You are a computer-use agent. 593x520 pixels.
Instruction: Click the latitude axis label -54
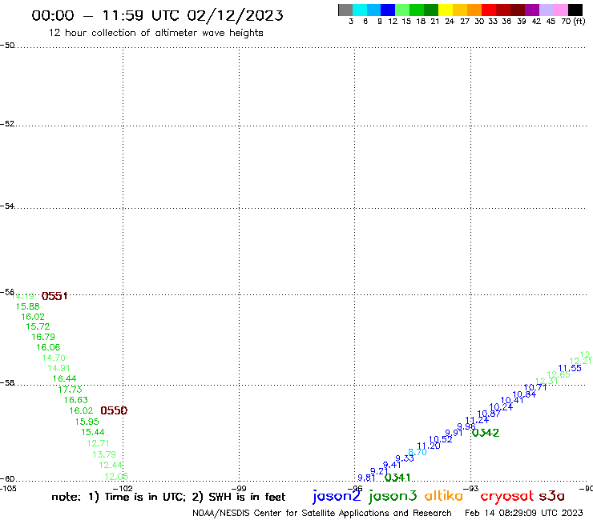tap(7, 206)
